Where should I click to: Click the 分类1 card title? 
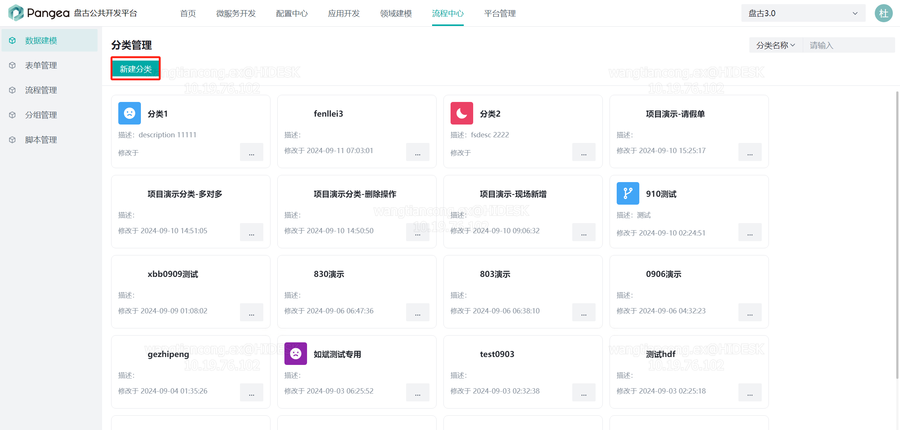(158, 114)
